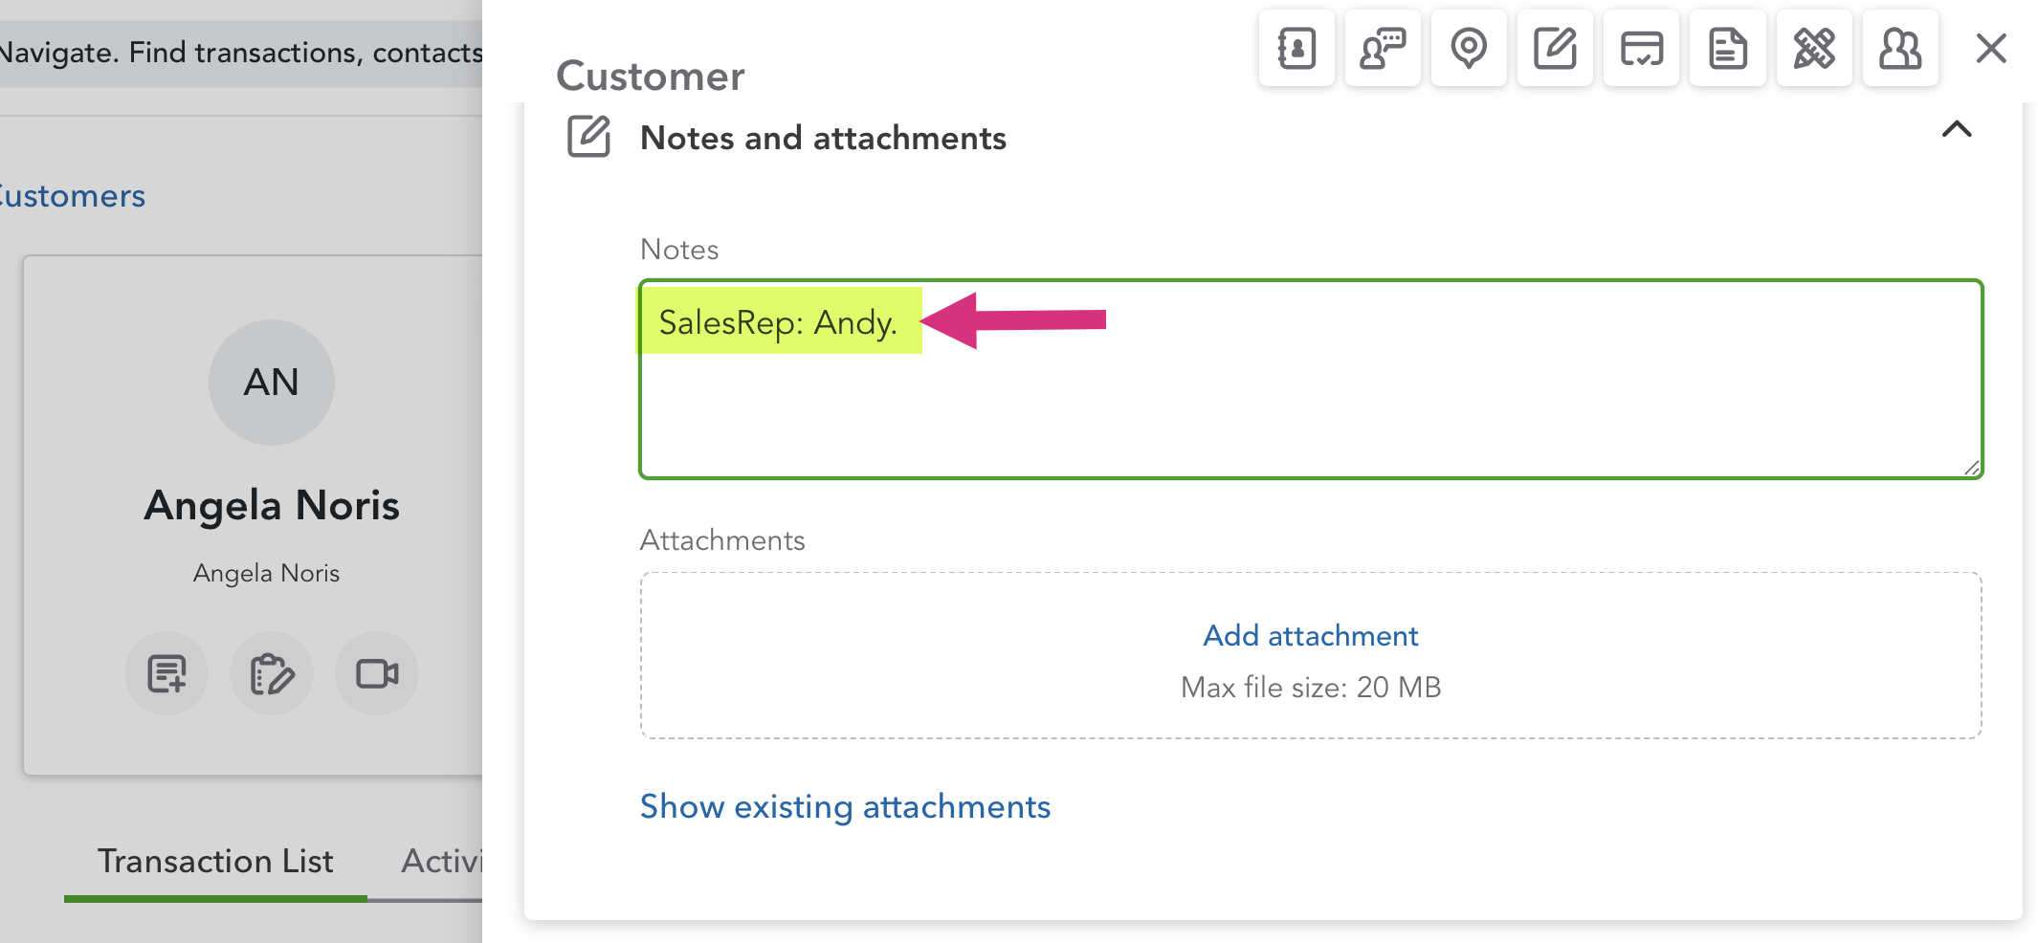Switch to the Transaction List tab
This screenshot has height=943, width=2038.
tap(215, 862)
